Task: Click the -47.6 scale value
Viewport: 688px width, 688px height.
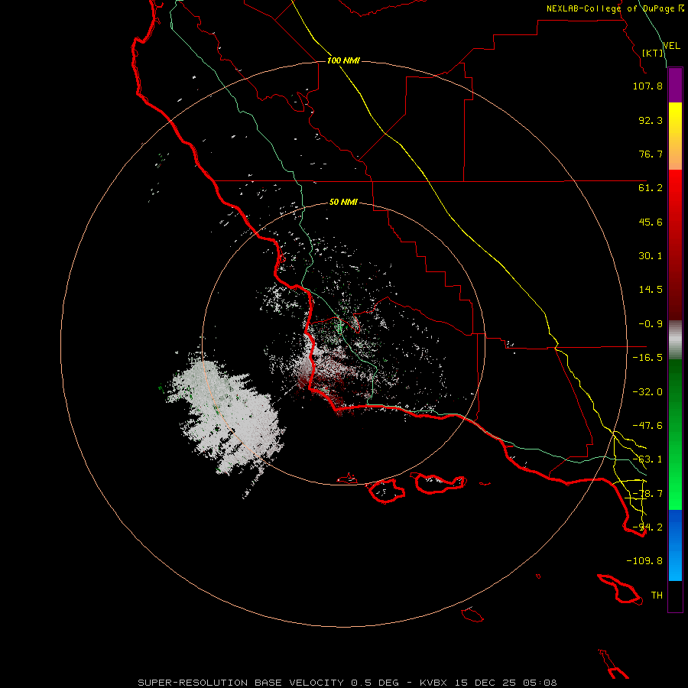Action: [x=647, y=426]
